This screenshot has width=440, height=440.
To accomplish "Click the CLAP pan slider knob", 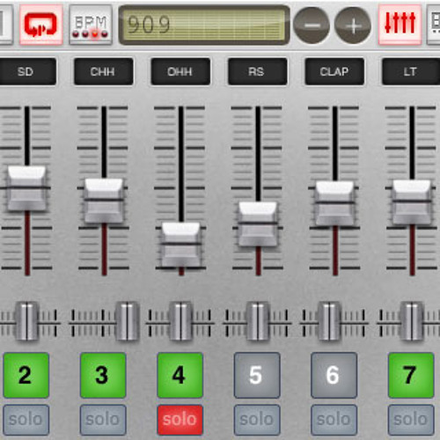I will [x=330, y=321].
